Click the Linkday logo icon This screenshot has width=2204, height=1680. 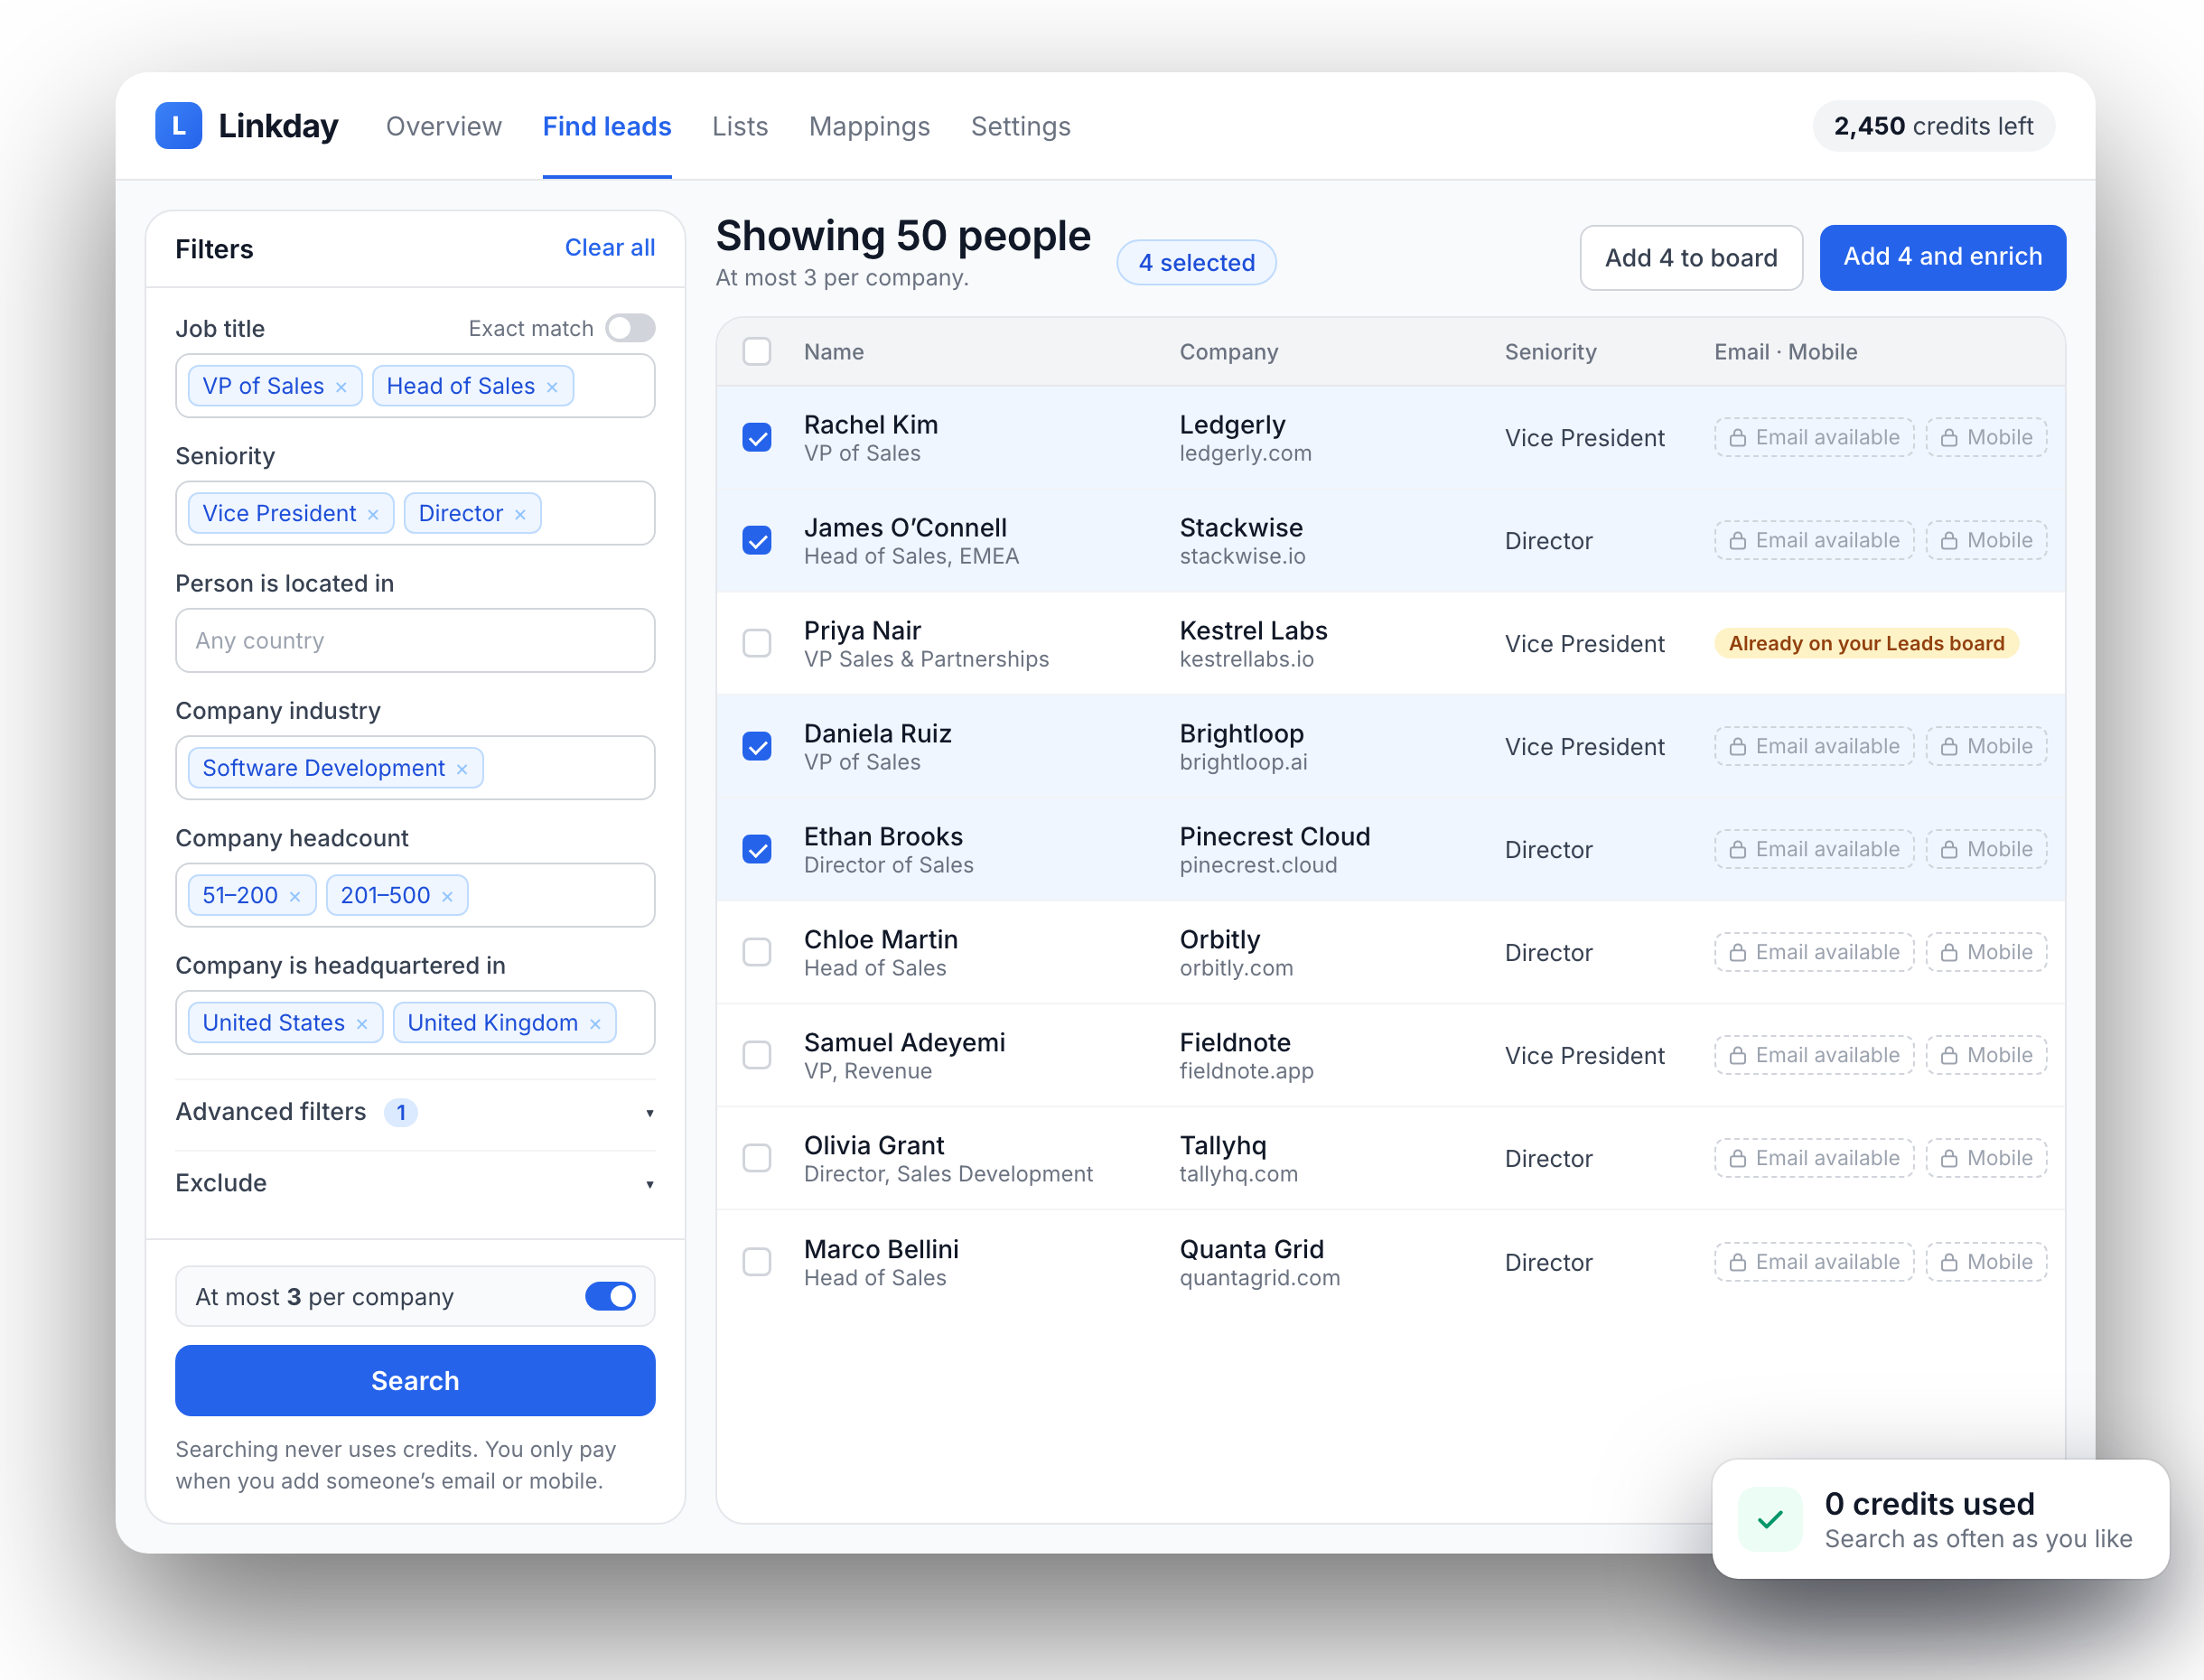coord(179,126)
